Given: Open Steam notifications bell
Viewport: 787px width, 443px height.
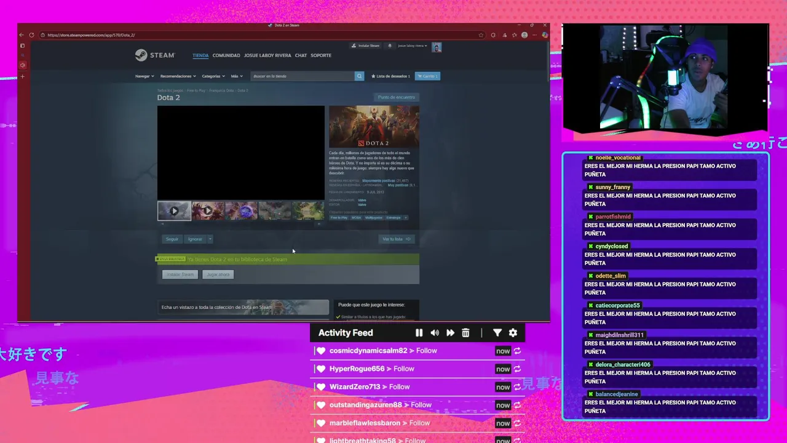Looking at the screenshot, I should [x=389, y=46].
